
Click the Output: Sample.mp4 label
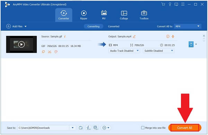click(120, 37)
